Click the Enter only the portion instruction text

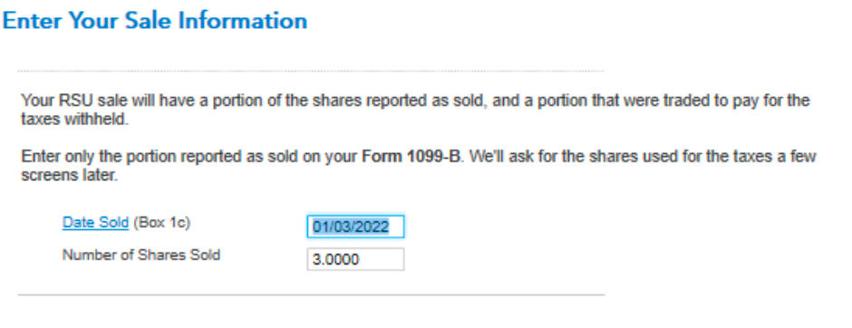[x=419, y=166]
